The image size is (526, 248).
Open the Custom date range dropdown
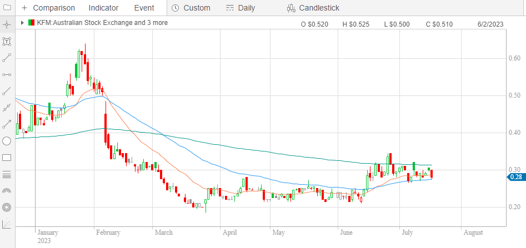coord(197,8)
